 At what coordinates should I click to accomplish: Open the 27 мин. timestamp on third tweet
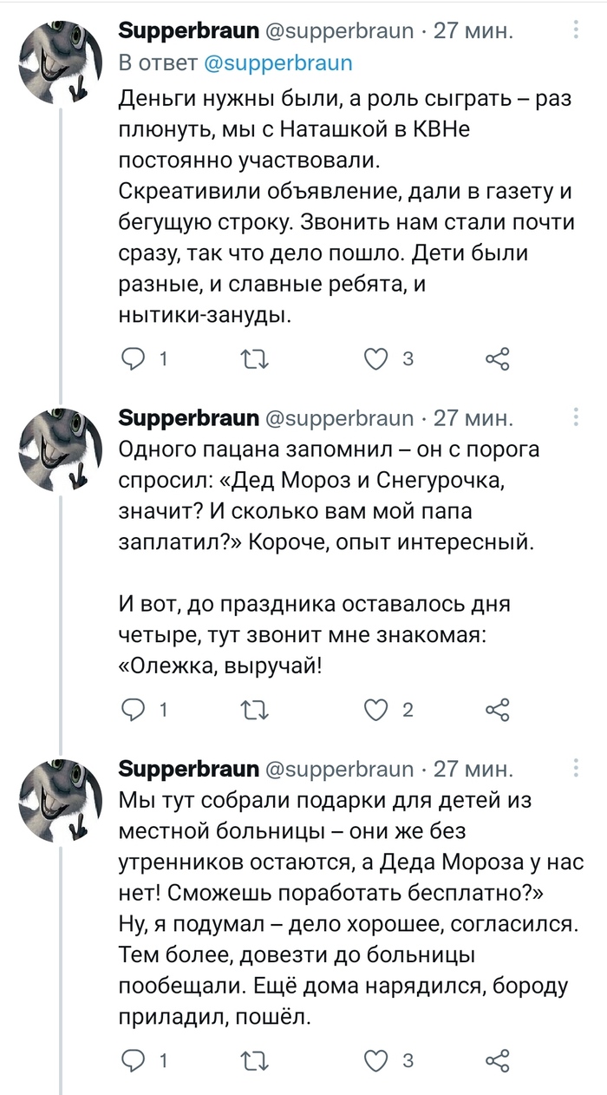(473, 769)
